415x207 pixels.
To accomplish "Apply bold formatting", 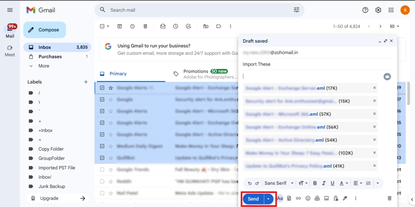I will click(315, 183).
